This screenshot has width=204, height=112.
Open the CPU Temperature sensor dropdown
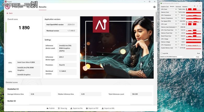[x=176, y=45]
